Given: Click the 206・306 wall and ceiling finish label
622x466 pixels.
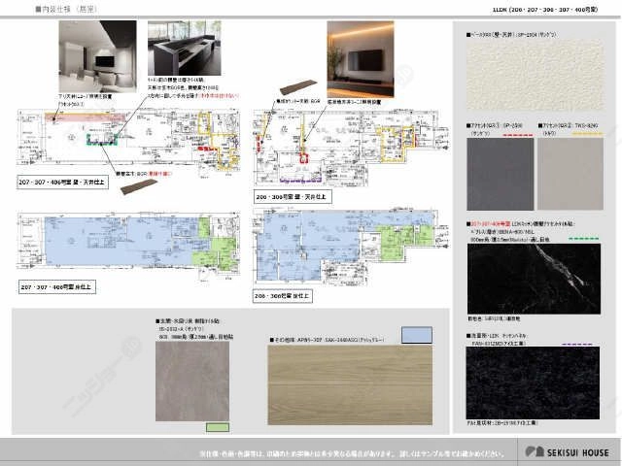Looking at the screenshot, I should tap(293, 197).
